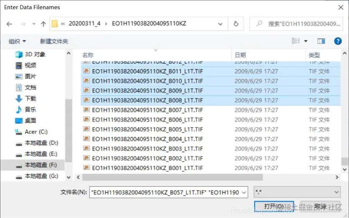Open the *.* file type filter dropdown
The height and width of the screenshot is (218, 349).
click(297, 192)
